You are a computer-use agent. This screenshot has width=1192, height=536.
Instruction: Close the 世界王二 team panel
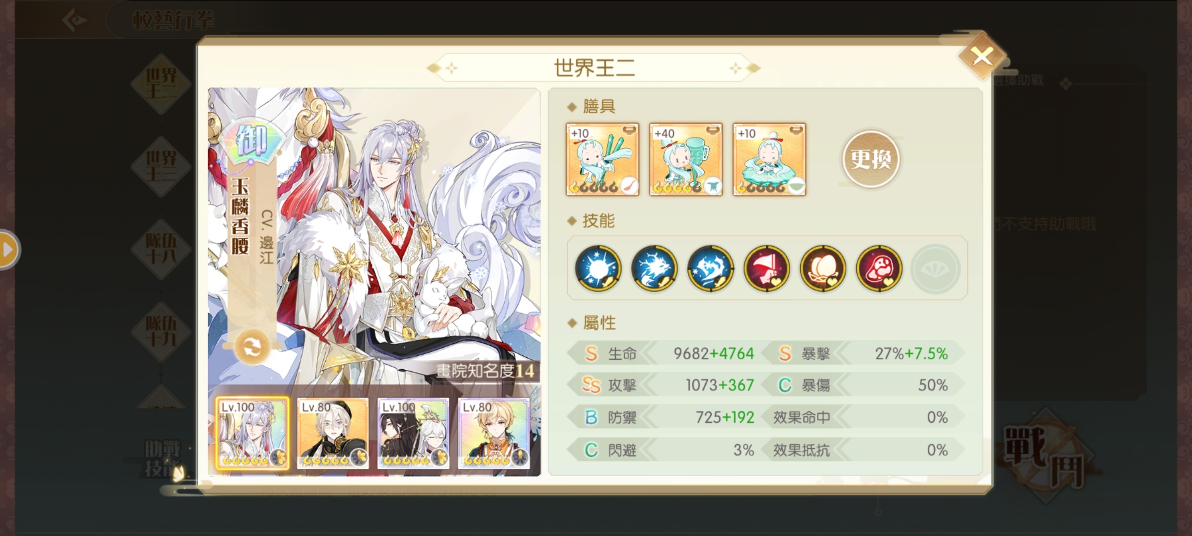coord(982,56)
